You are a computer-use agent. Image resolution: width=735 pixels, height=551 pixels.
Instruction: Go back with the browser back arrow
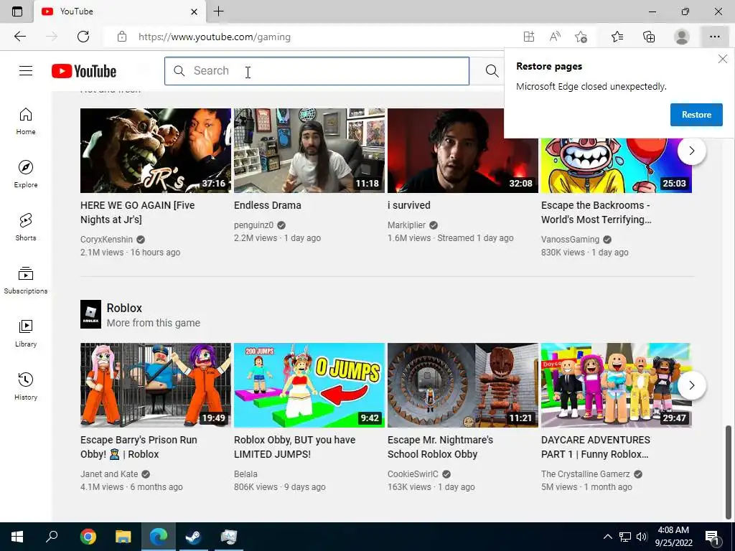click(x=19, y=37)
